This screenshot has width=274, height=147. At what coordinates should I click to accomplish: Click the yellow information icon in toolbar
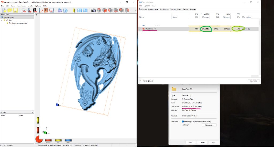pos(74,10)
